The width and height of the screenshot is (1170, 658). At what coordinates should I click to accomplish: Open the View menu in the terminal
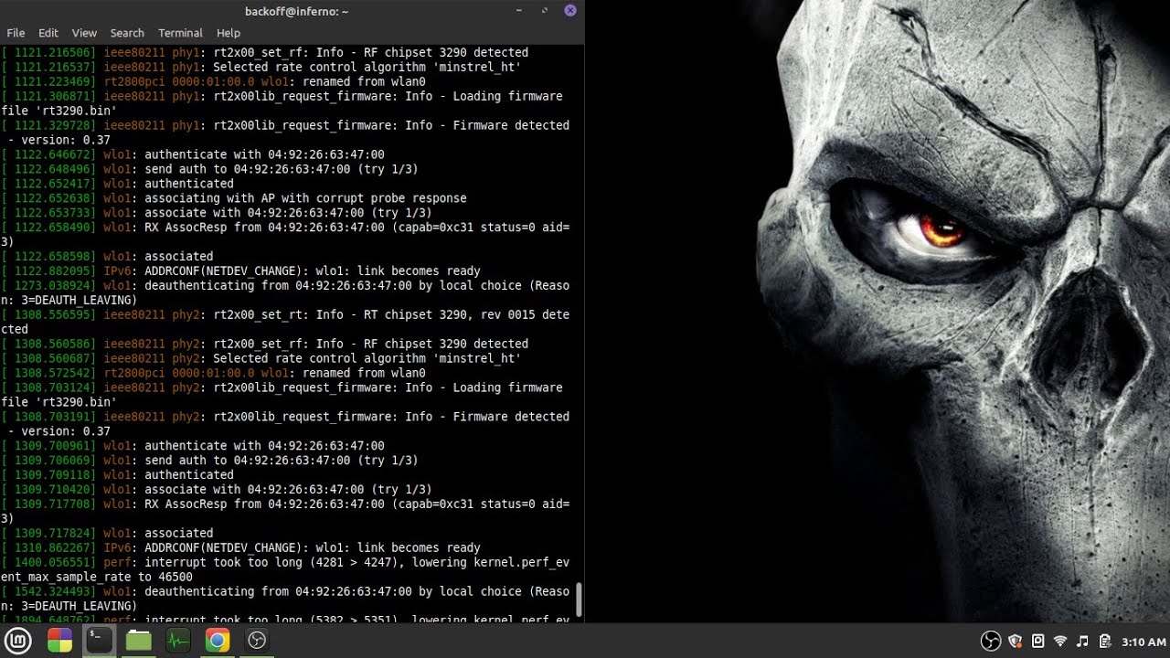[84, 33]
